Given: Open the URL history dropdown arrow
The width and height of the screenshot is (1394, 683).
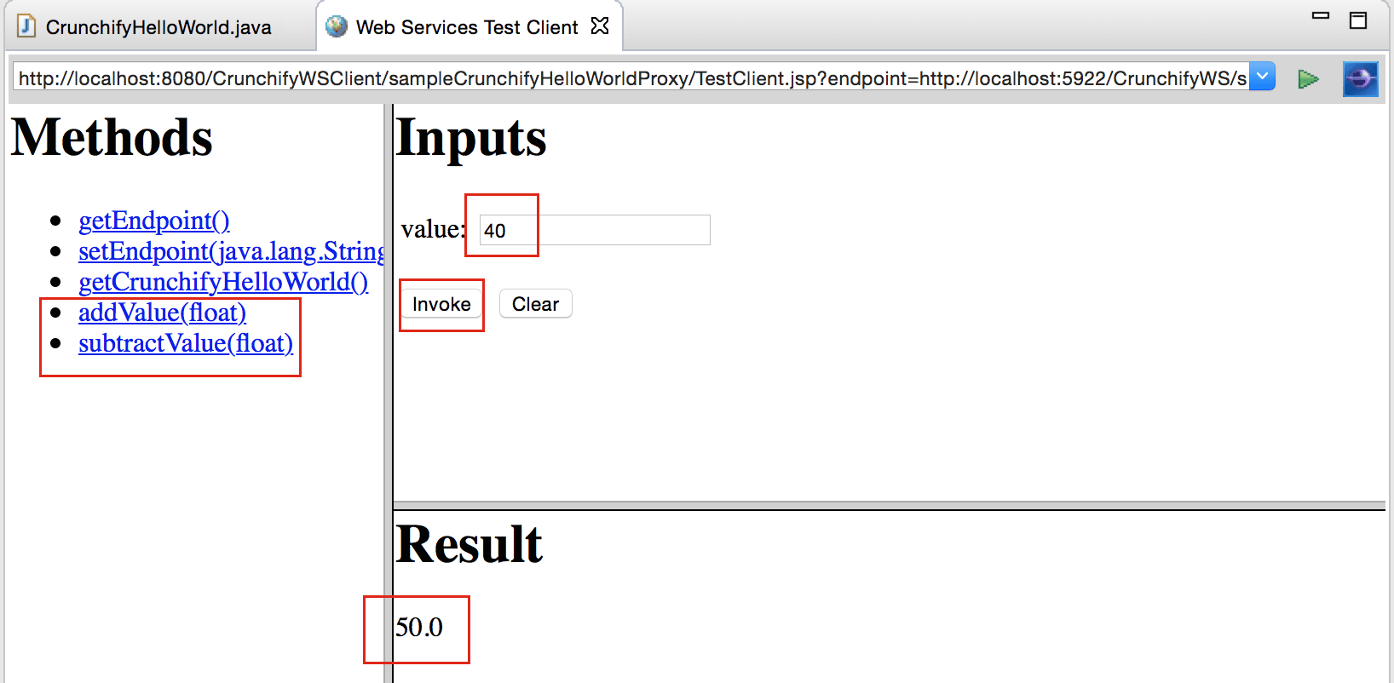Looking at the screenshot, I should coord(1262,77).
